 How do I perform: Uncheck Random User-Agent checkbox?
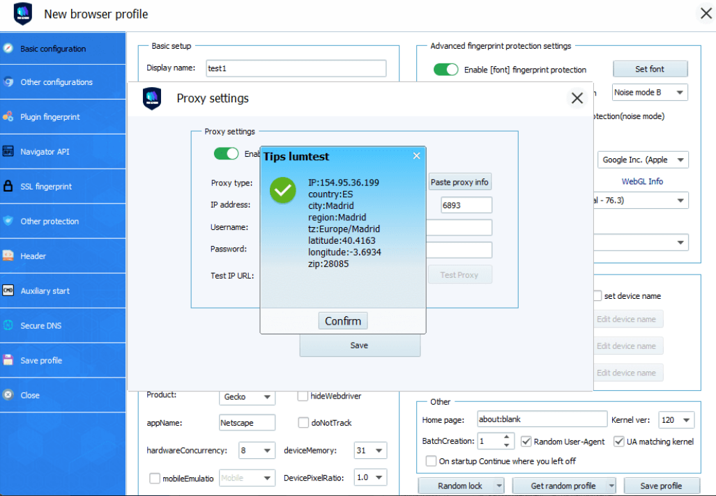tap(526, 441)
